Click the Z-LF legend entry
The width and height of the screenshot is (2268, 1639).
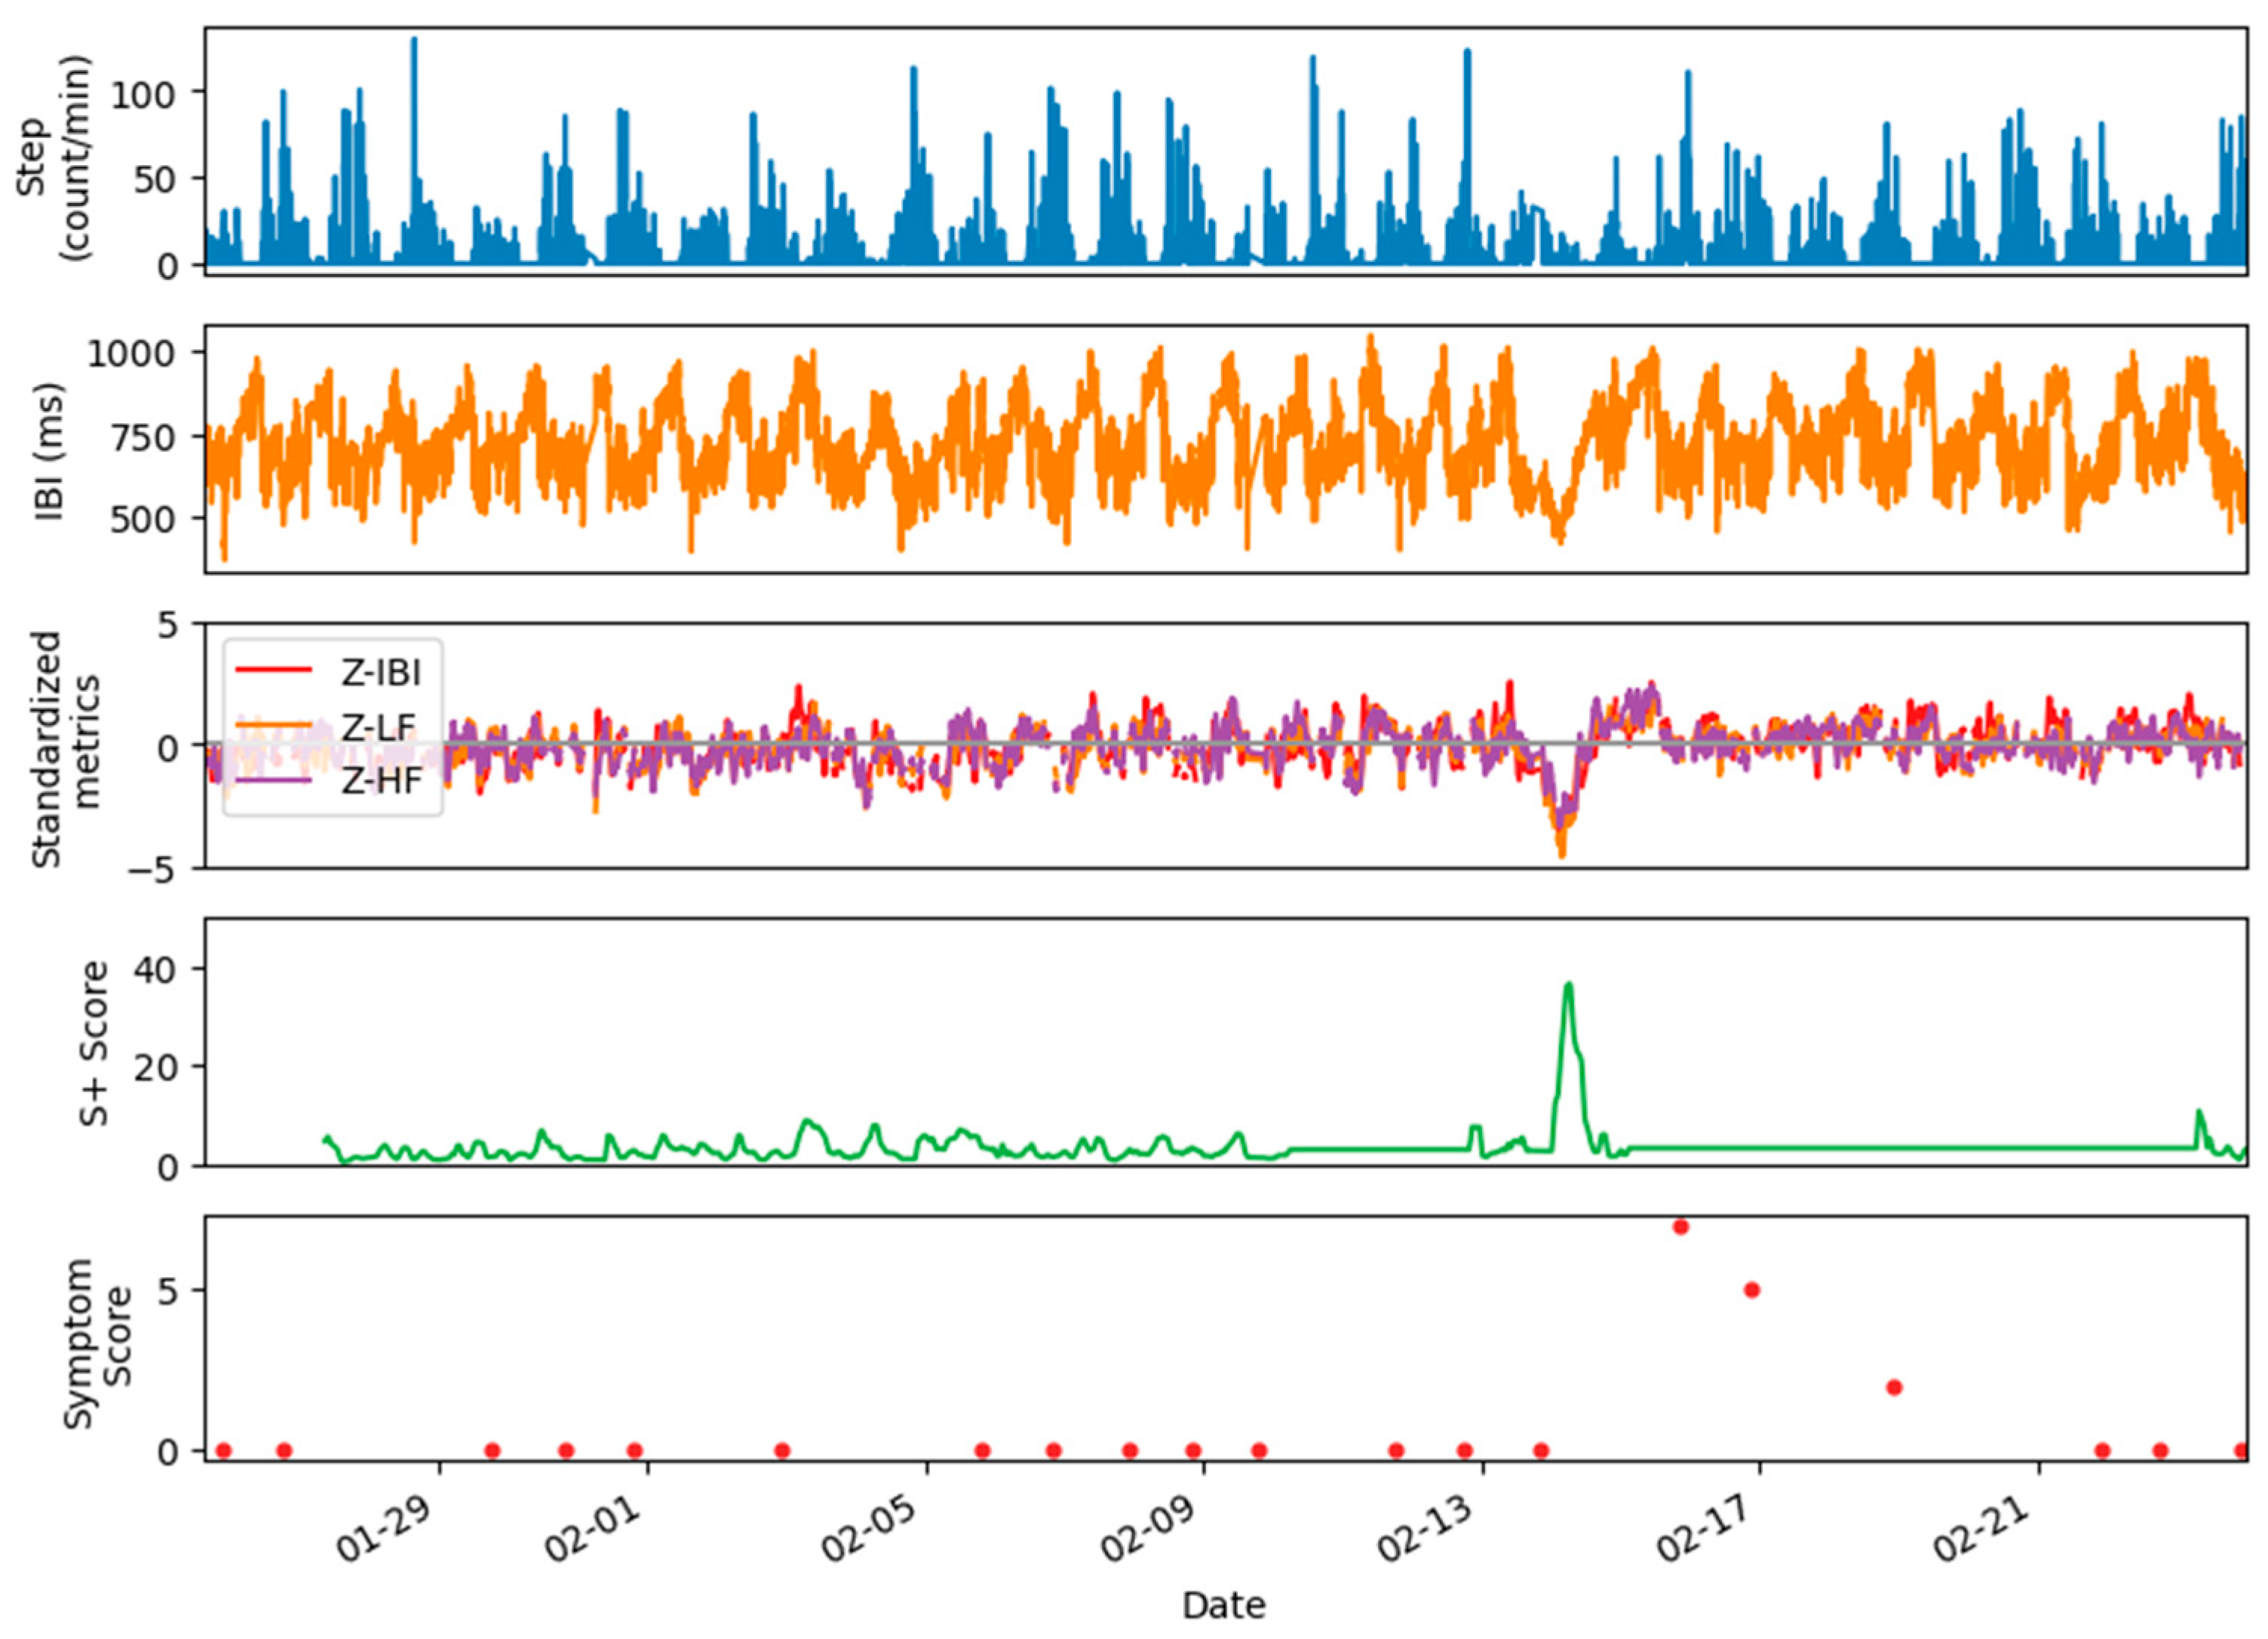pyautogui.click(x=378, y=727)
